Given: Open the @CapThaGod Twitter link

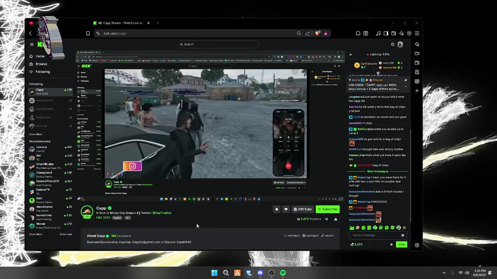Looking at the screenshot, I should tap(162, 213).
